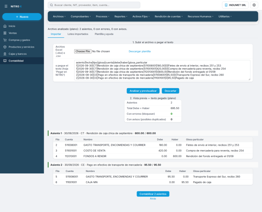Screen dimensions: 262x212
Task: Switch to the Importar tab
Action: (56, 34)
